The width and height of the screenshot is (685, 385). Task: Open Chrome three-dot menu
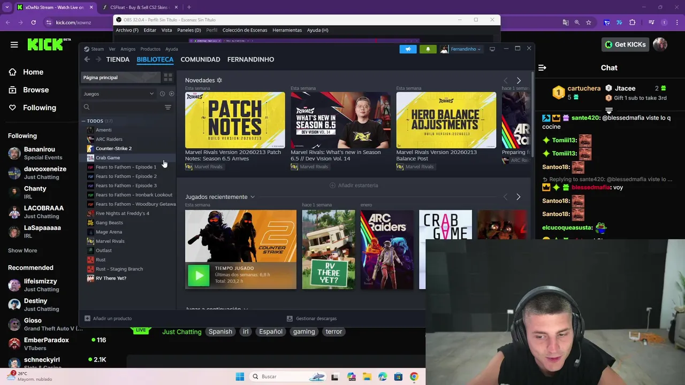tap(676, 22)
